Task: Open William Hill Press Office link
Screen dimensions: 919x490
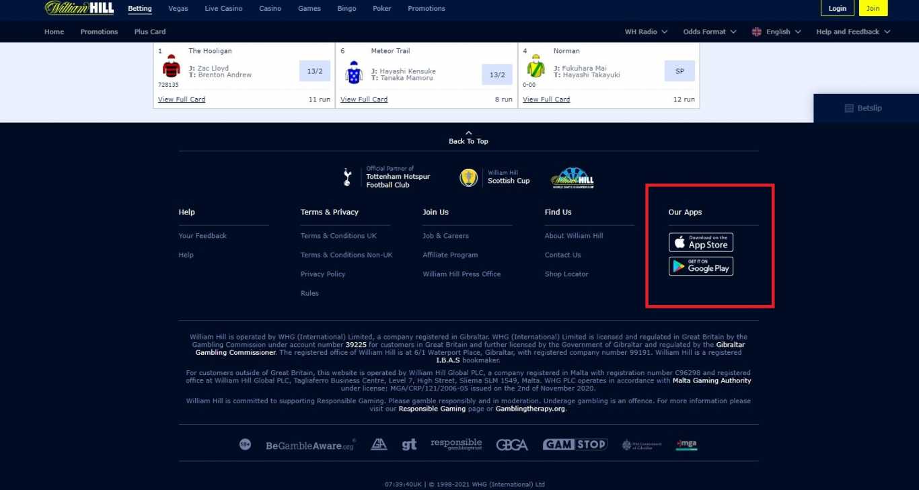Action: coord(462,274)
